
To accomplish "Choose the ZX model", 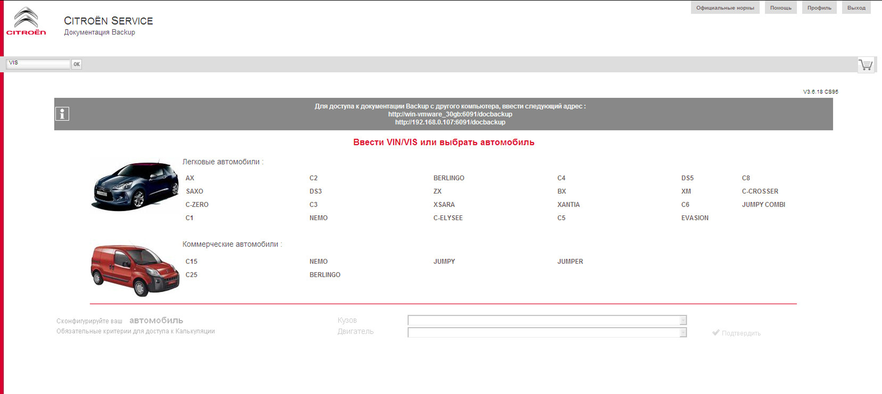I will click(437, 191).
